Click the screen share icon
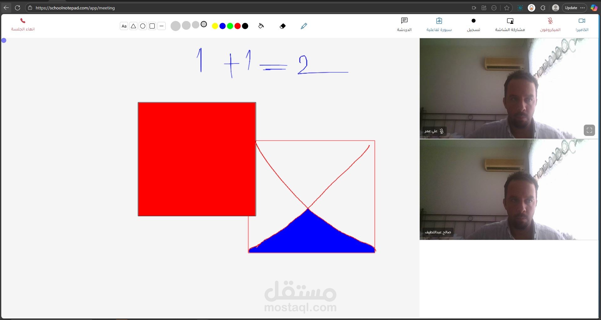 [510, 21]
